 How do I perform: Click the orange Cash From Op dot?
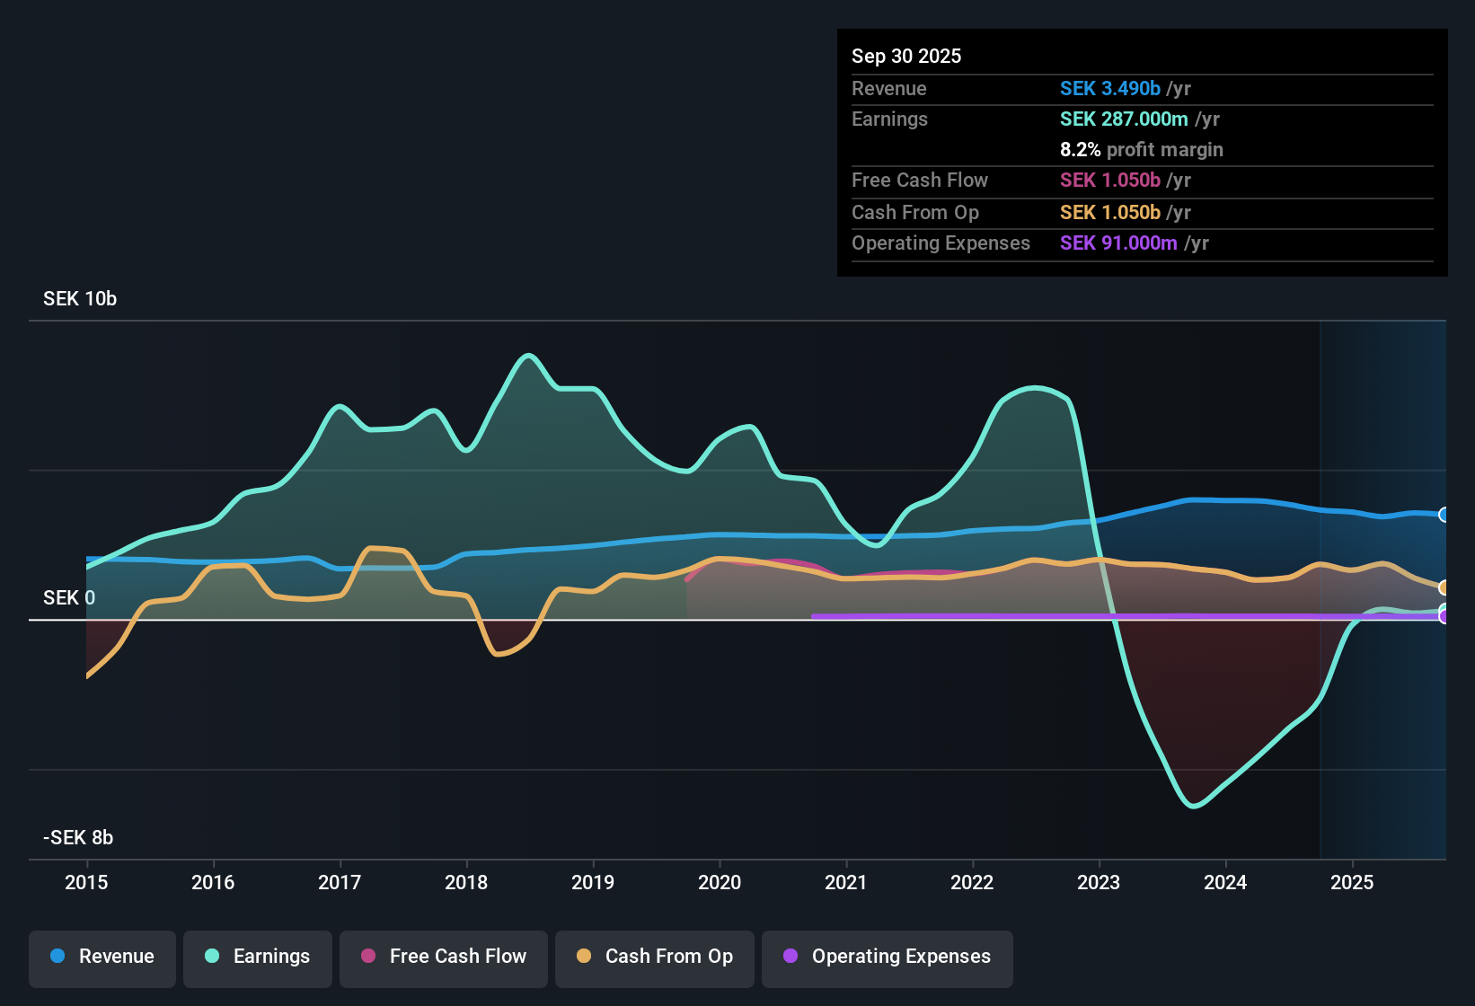[584, 957]
